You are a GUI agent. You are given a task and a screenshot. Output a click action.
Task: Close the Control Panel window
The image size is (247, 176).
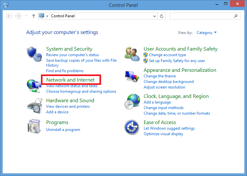tap(238, 4)
